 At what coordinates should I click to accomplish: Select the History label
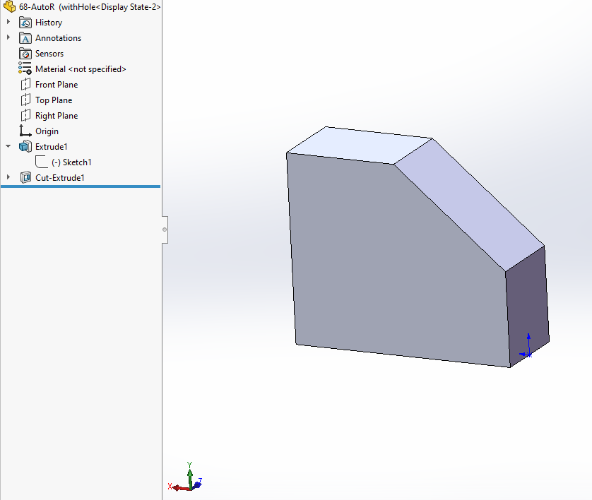pyautogui.click(x=49, y=23)
